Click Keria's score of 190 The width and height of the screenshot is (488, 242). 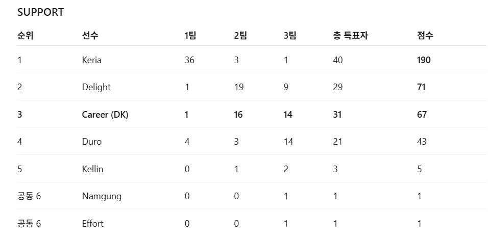(424, 60)
